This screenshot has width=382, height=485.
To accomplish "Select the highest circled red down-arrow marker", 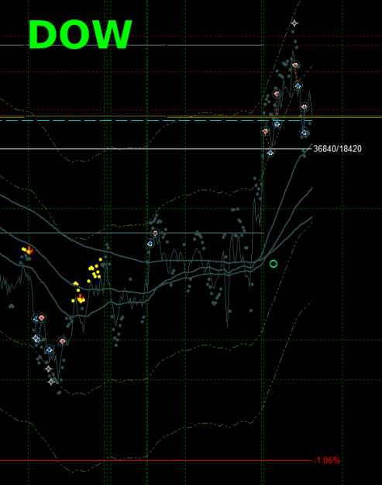I will (296, 65).
